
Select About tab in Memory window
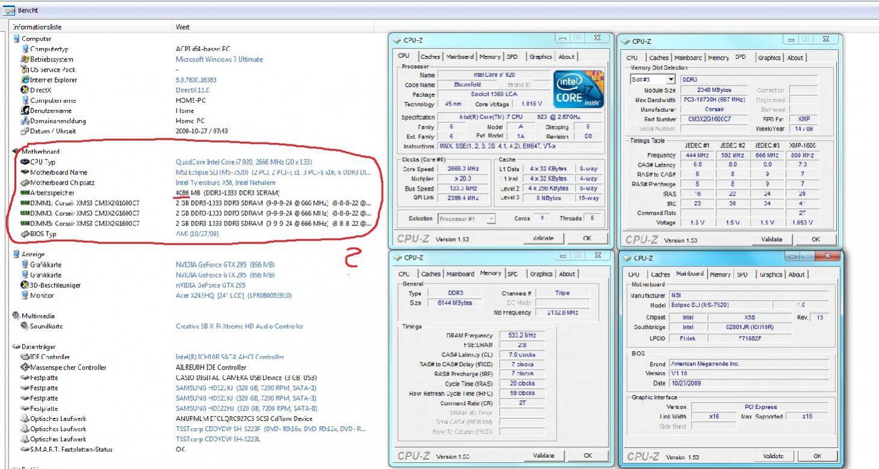coord(567,274)
